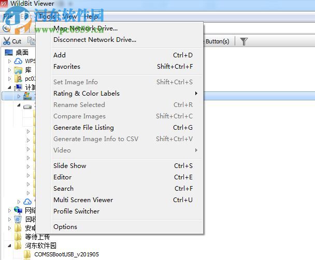Select 等待上传 in folder tree
The width and height of the screenshot is (315, 260).
coord(37,237)
